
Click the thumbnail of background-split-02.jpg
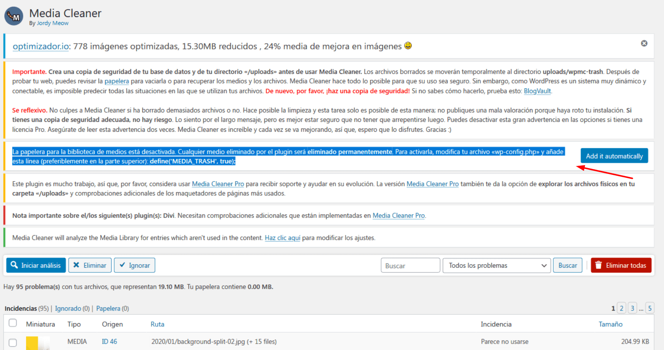point(38,343)
